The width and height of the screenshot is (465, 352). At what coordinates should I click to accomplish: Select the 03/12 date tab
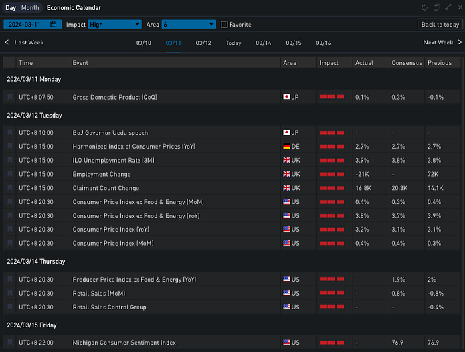203,43
